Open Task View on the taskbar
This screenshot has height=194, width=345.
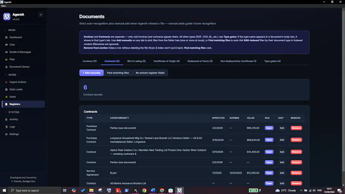click(x=64, y=191)
